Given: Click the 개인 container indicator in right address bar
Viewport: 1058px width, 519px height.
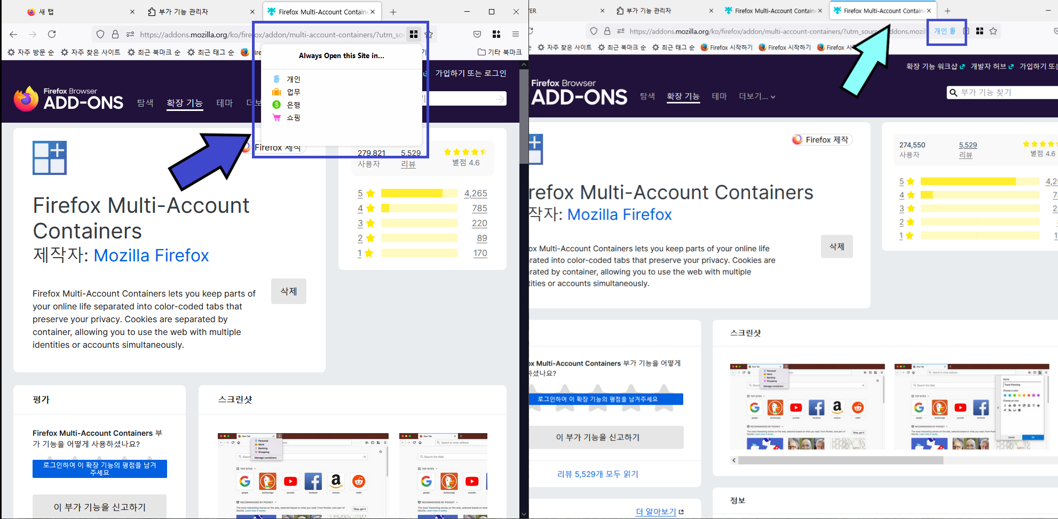Looking at the screenshot, I should (x=944, y=31).
